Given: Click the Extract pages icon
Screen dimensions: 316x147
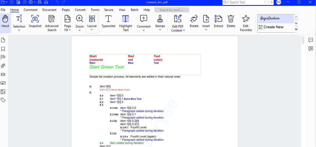Looking at the screenshot, I should pyautogui.click(x=218, y=19).
